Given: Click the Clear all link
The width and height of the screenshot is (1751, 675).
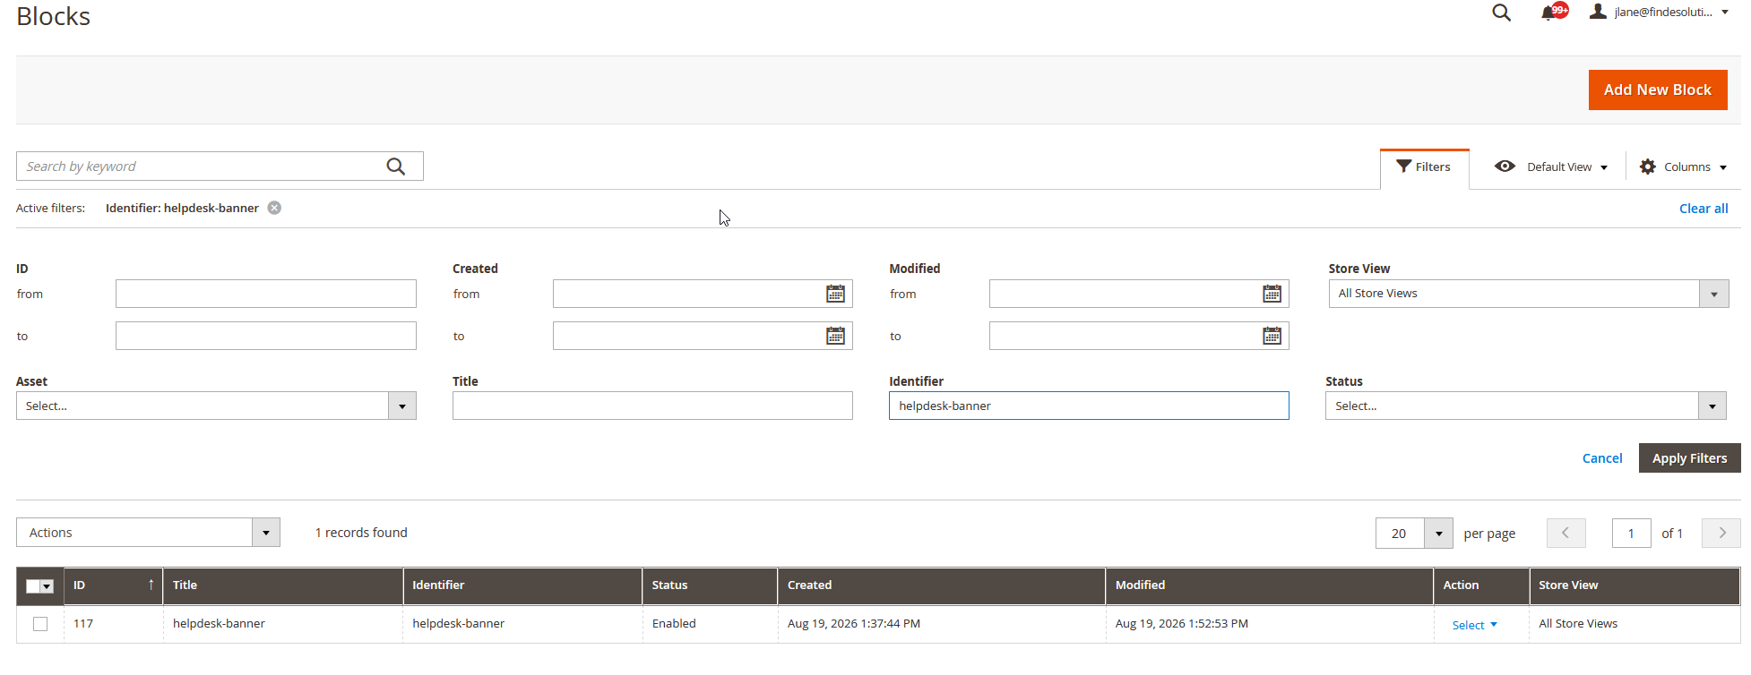Looking at the screenshot, I should click(x=1704, y=209).
